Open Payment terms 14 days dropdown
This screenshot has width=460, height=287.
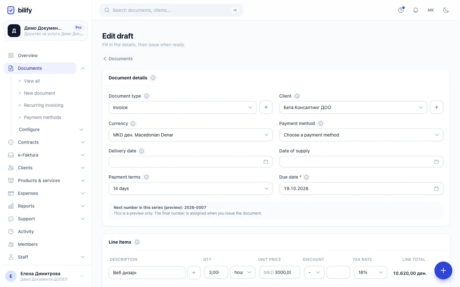tap(191, 188)
